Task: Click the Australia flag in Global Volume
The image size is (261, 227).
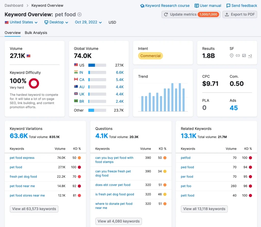Action: (x=76, y=86)
